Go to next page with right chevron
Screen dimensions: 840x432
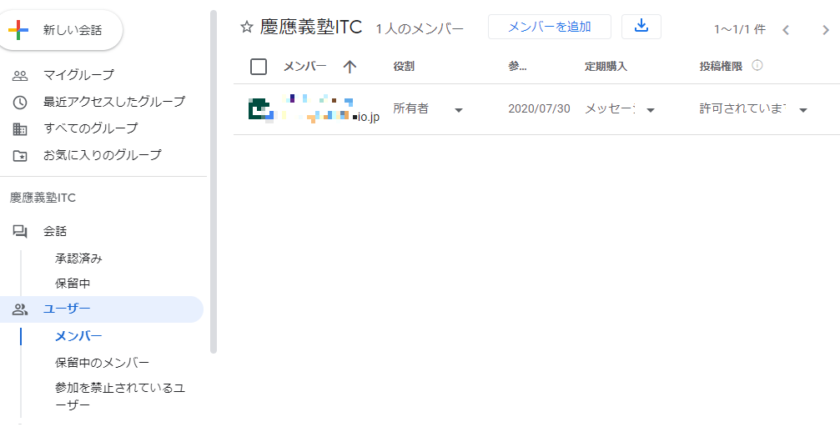click(825, 30)
